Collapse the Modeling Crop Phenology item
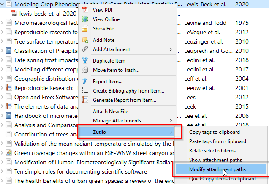269x185 pixels. tap(3, 4)
